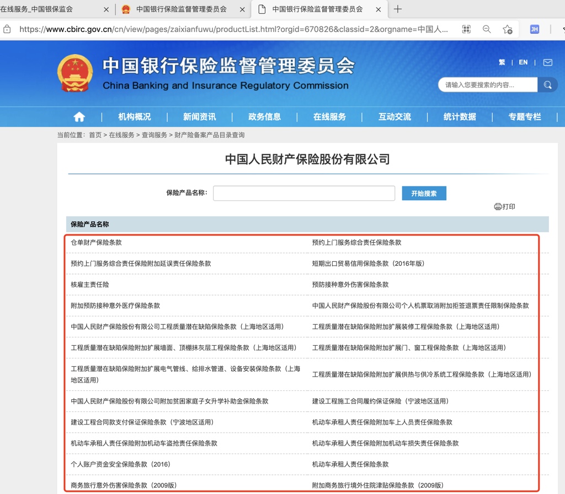565x494 pixels.
Task: Select 附加扩展装修工程保险条款 entry
Action: 406,327
